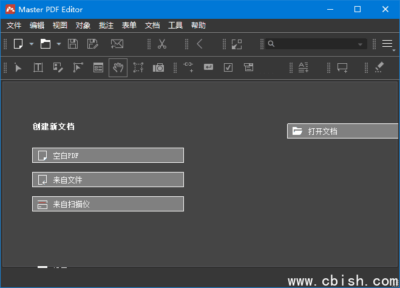The width and height of the screenshot is (400, 288).
Task: Open the 视图 menu
Action: click(60, 26)
